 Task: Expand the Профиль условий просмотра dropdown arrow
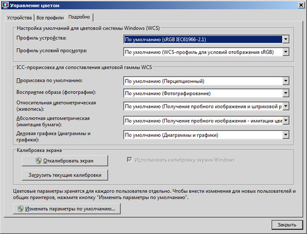point(286,52)
